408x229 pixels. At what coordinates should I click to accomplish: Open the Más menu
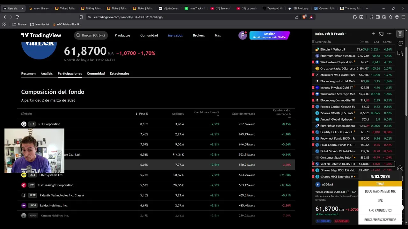218,35
